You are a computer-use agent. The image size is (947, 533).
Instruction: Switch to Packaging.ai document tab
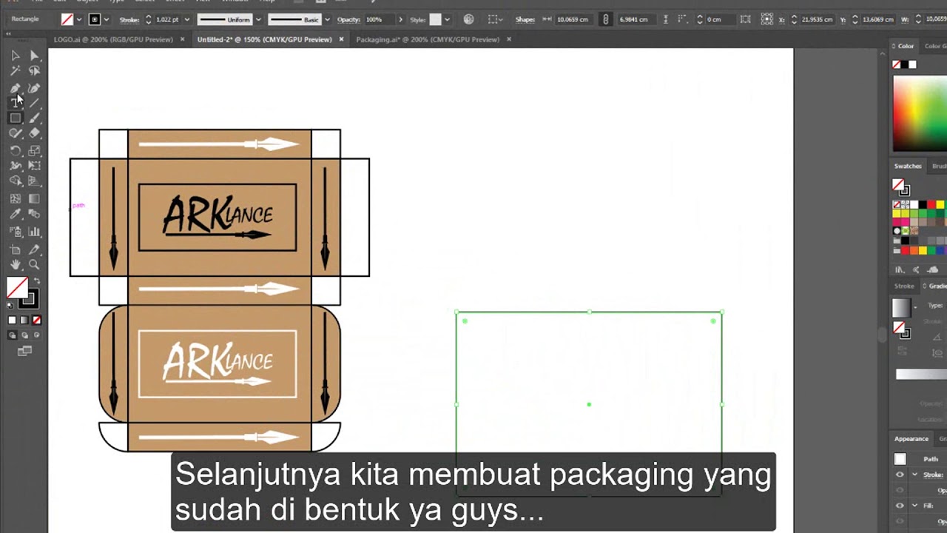coord(428,39)
